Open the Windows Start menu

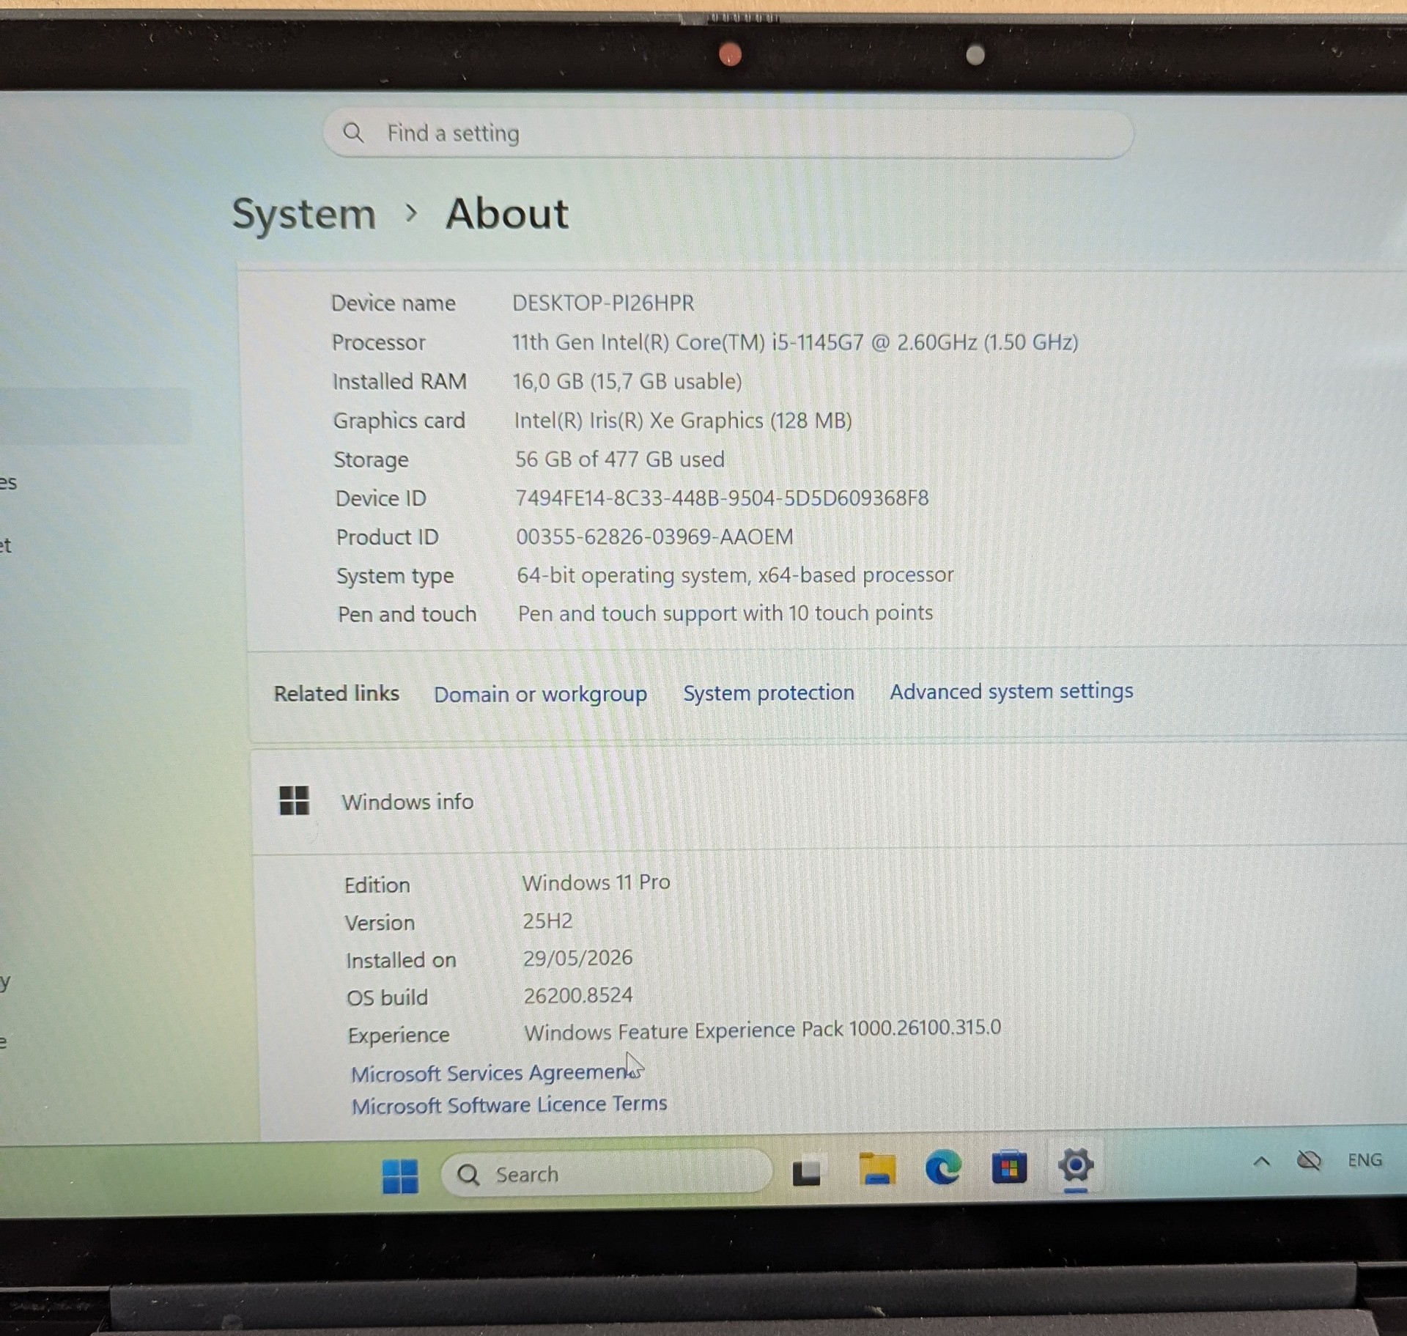pos(400,1176)
